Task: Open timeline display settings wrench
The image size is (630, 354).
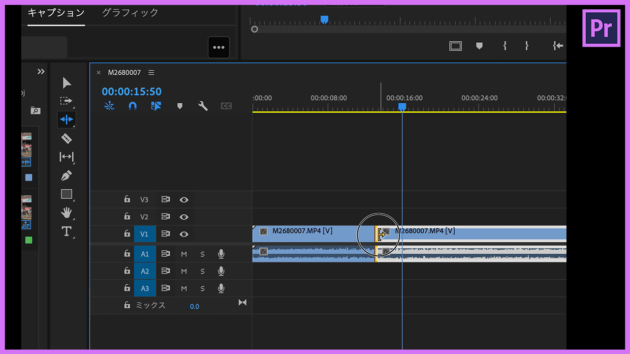Action: 203,106
